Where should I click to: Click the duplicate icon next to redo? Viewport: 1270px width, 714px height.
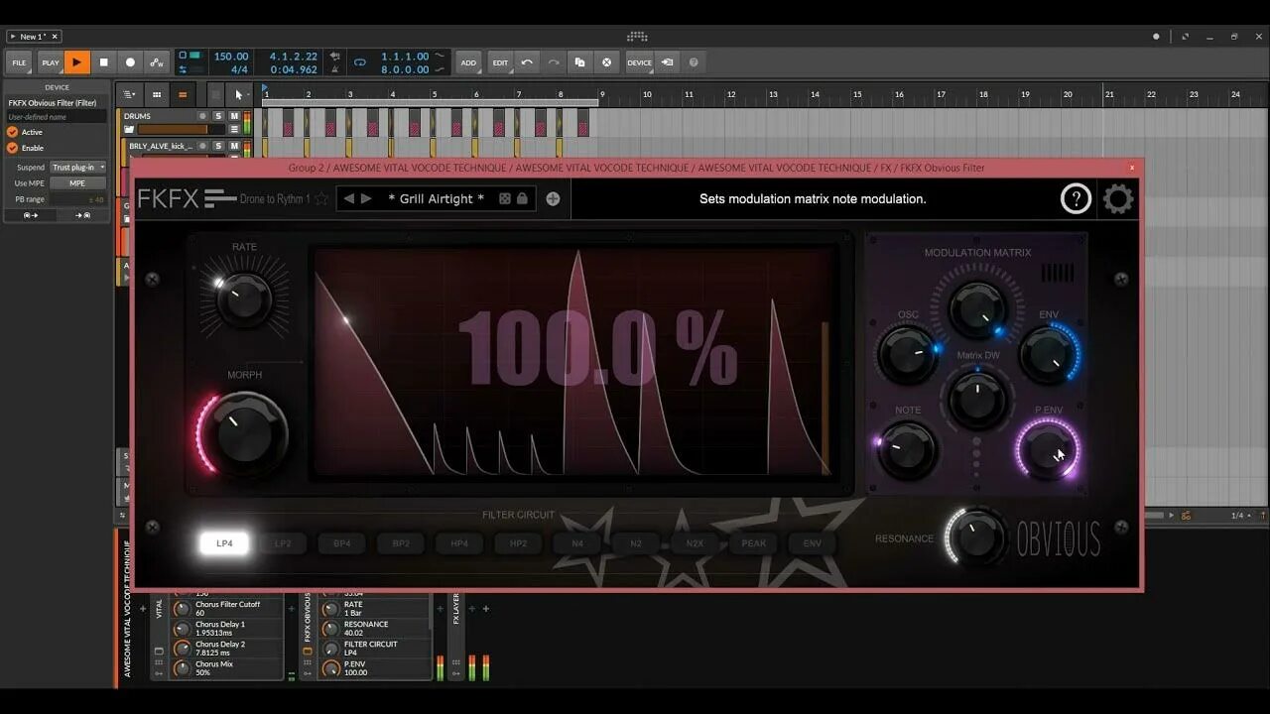pos(580,62)
